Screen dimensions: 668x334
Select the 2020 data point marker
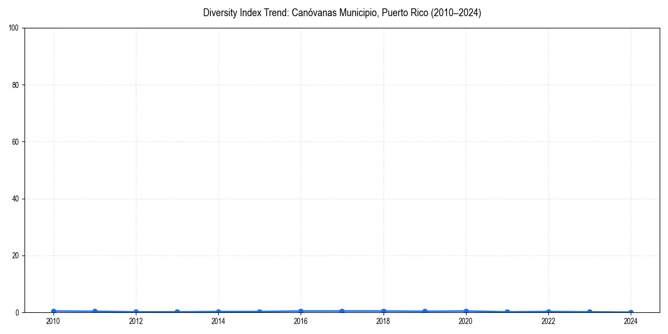(465, 310)
